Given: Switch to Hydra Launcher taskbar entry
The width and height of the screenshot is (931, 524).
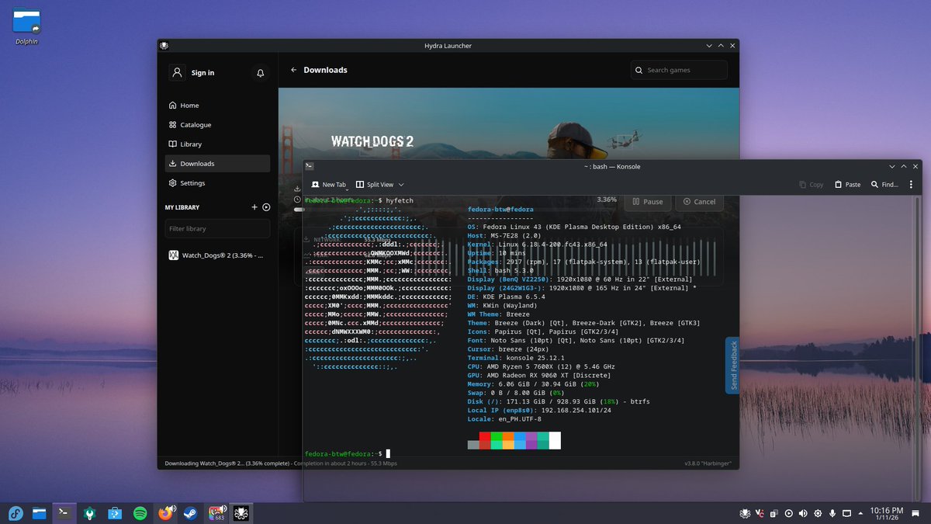Looking at the screenshot, I should pyautogui.click(x=240, y=513).
